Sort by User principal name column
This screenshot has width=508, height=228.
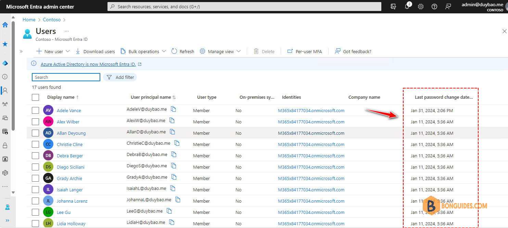(x=153, y=97)
